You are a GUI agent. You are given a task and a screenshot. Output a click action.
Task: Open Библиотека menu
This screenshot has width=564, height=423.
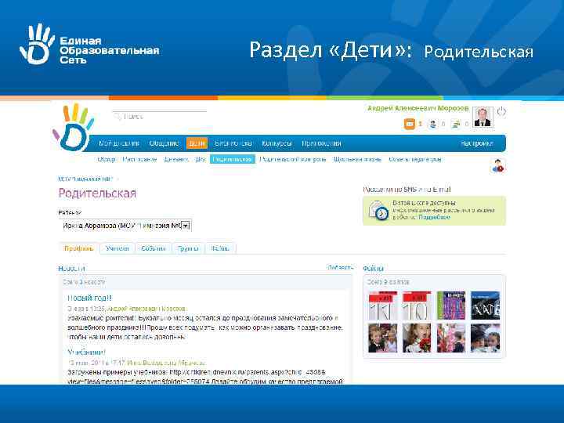point(233,143)
